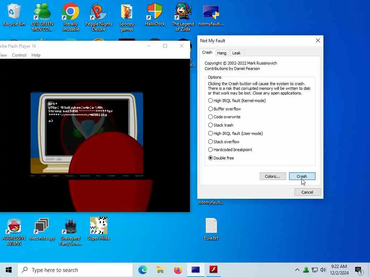Screen dimensions: 370x277
Task: Open Microsoft Edge from the taskbar
Action: coord(142,270)
